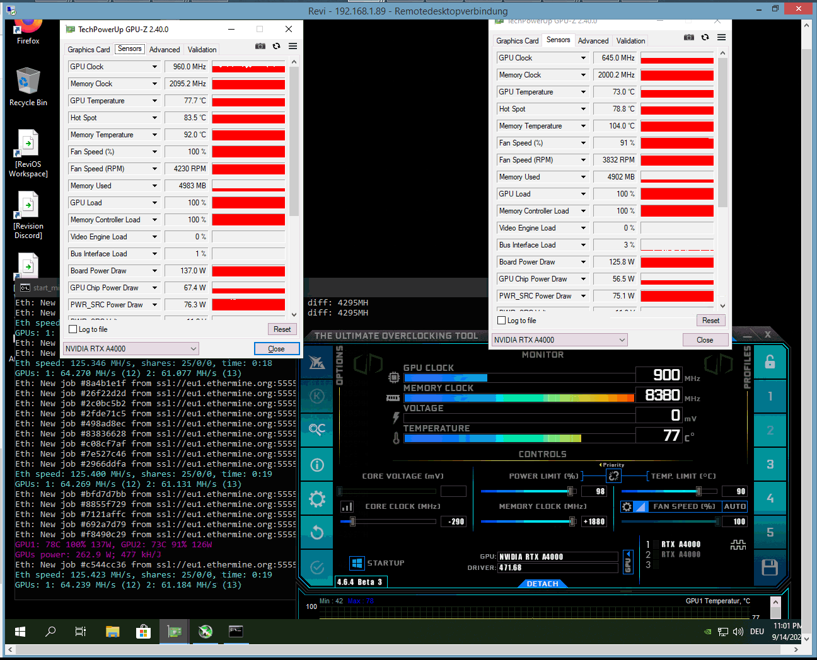Open the Windows Start menu
Image resolution: width=817 pixels, height=660 pixels.
[x=20, y=631]
